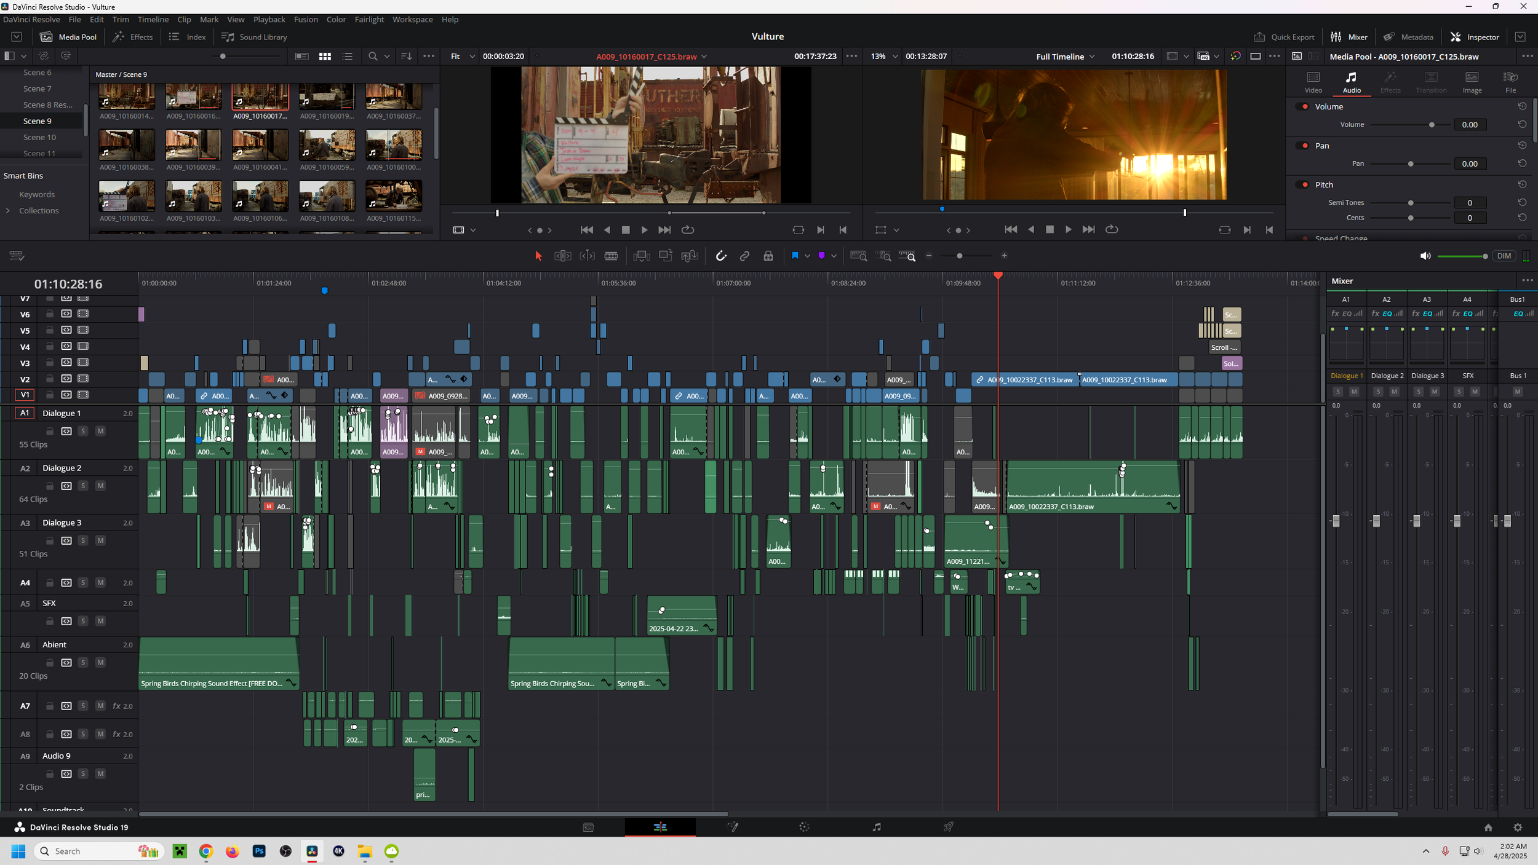
Task: Click the linked selection chain icon
Action: click(744, 256)
